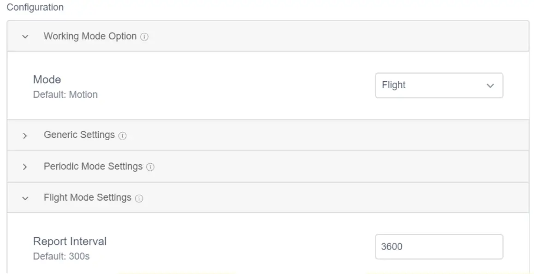Click the Mode field label
This screenshot has width=534, height=274.
pyautogui.click(x=47, y=80)
